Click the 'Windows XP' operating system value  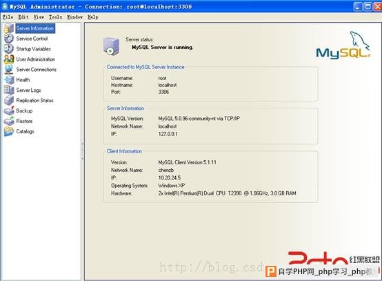click(171, 186)
